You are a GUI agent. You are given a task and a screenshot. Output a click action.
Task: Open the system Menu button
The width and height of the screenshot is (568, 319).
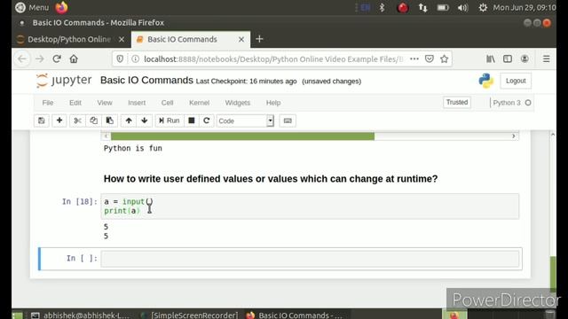coord(32,7)
